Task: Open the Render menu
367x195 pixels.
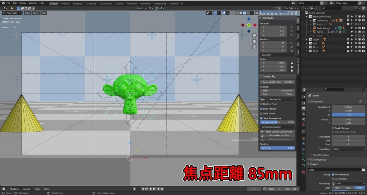Action: pyautogui.click(x=23, y=3)
